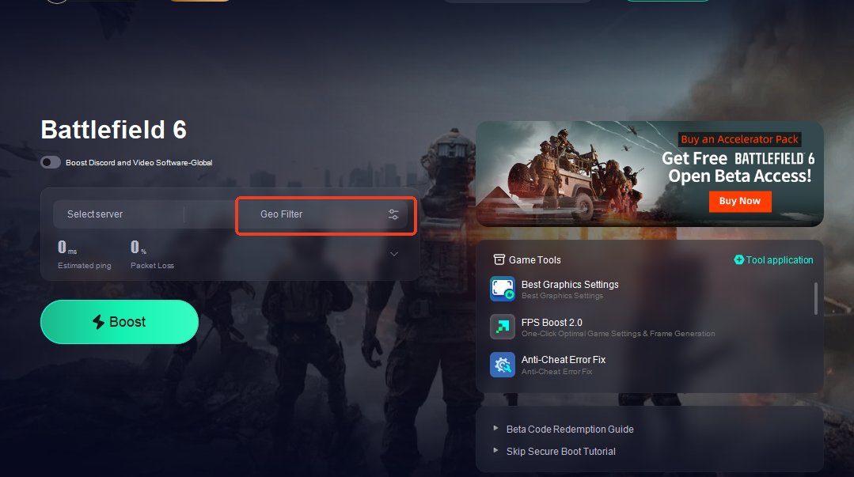Click the Tool application plus icon

coord(738,259)
